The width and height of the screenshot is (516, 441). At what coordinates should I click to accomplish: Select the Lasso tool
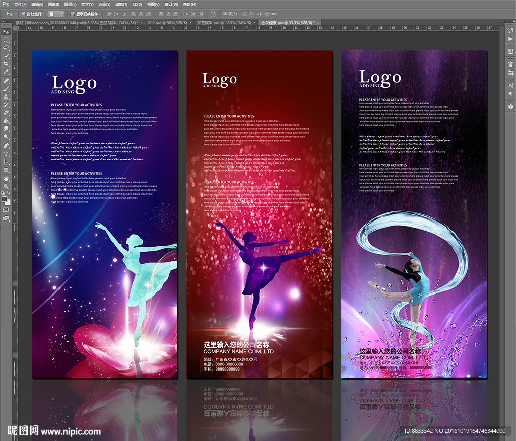(x=6, y=48)
